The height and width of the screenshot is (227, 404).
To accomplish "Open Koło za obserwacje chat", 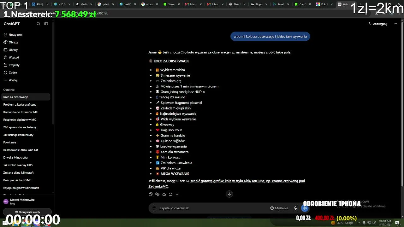I will click(x=26, y=97).
